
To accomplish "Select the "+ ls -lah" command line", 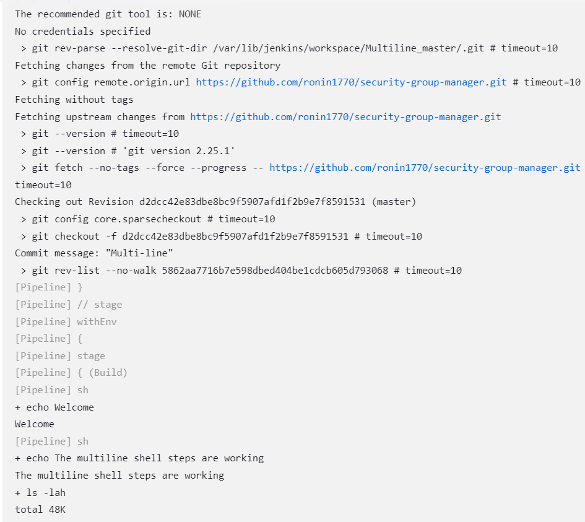I will [40, 493].
